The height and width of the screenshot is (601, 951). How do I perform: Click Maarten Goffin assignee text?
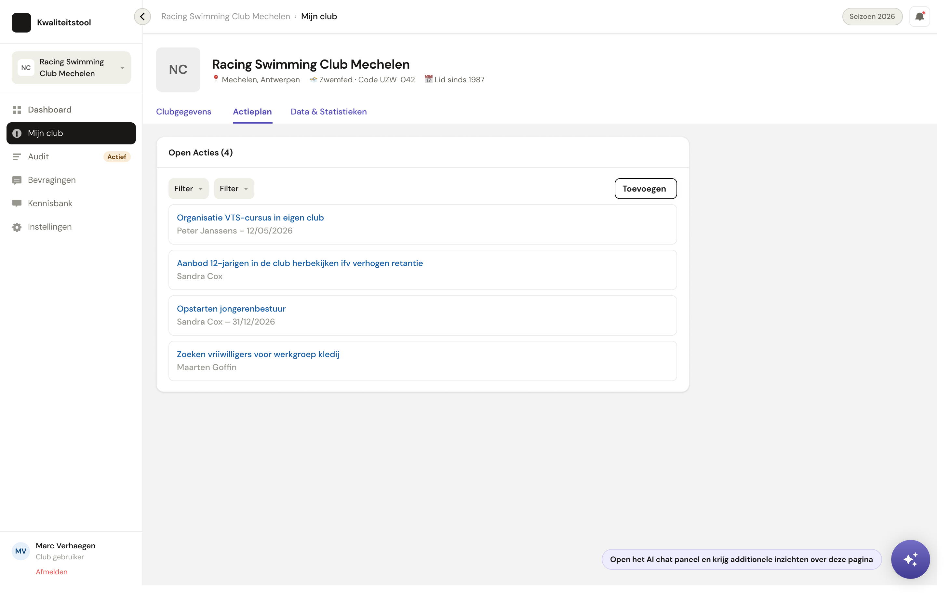(207, 367)
